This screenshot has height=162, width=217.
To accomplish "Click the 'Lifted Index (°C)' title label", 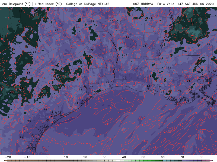I will tap(48, 4).
